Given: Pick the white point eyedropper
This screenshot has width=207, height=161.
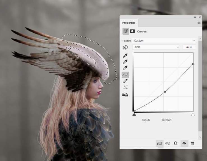Looking at the screenshot, I should pyautogui.click(x=125, y=68).
